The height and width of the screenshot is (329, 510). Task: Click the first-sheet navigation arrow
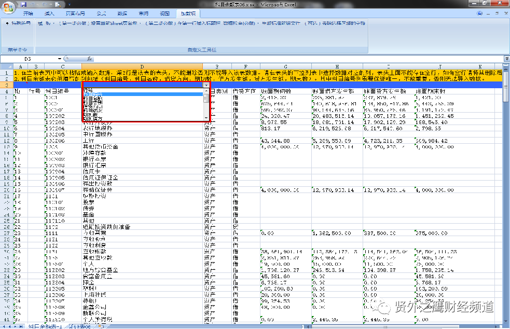click(3, 326)
